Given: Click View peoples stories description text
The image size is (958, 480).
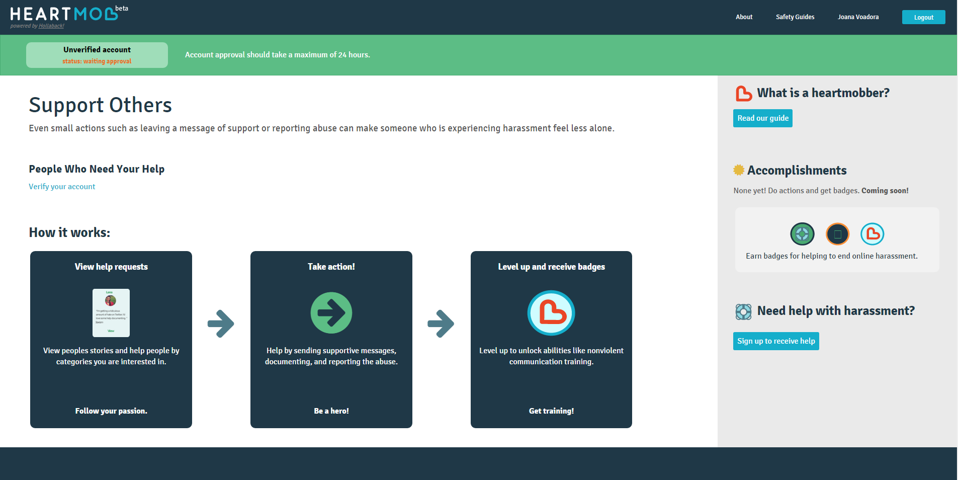Looking at the screenshot, I should (x=111, y=356).
